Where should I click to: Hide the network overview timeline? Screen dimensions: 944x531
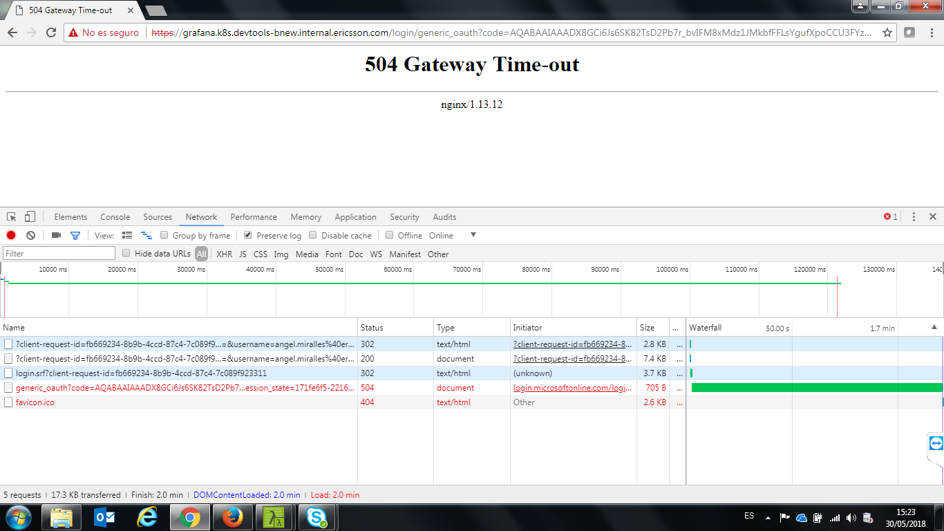click(x=146, y=235)
